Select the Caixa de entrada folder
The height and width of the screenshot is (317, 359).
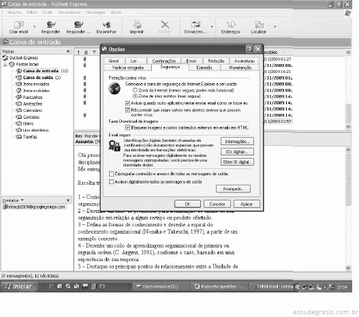(x=41, y=71)
